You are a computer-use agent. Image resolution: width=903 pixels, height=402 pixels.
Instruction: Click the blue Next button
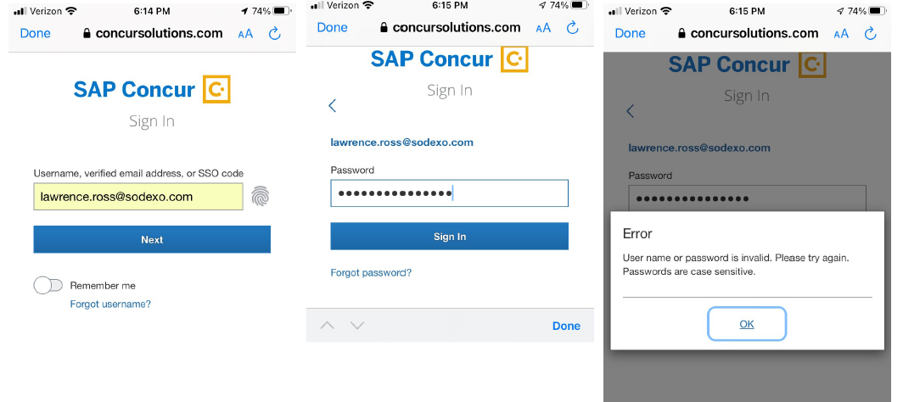[152, 239]
